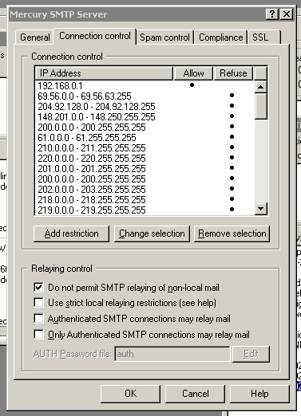The width and height of the screenshot is (301, 416).
Task: Select the 148.201.0.0 - 148.250.255.255 entry
Action: (145, 116)
